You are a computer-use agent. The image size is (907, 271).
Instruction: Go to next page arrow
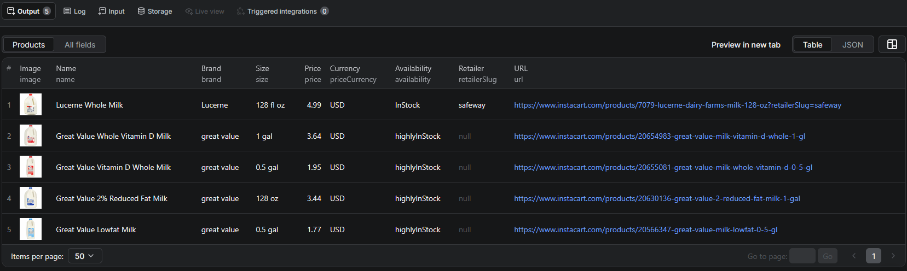(x=893, y=256)
